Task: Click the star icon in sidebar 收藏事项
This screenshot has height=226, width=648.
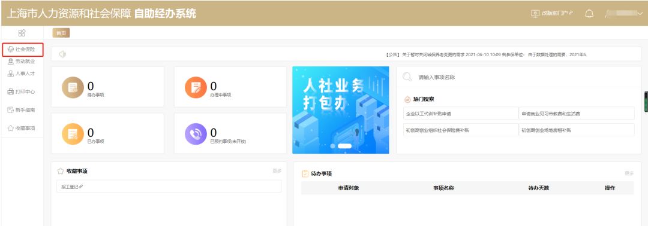Action: [x=11, y=128]
